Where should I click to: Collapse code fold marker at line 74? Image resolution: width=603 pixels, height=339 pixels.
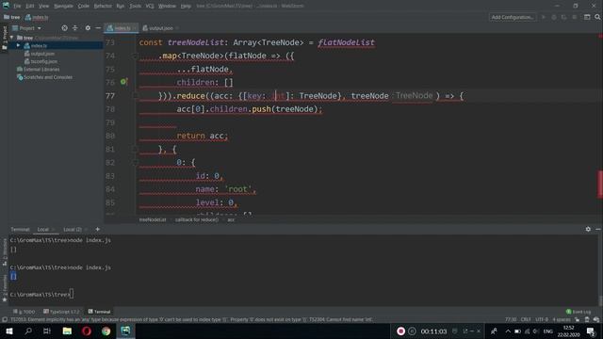(135, 56)
